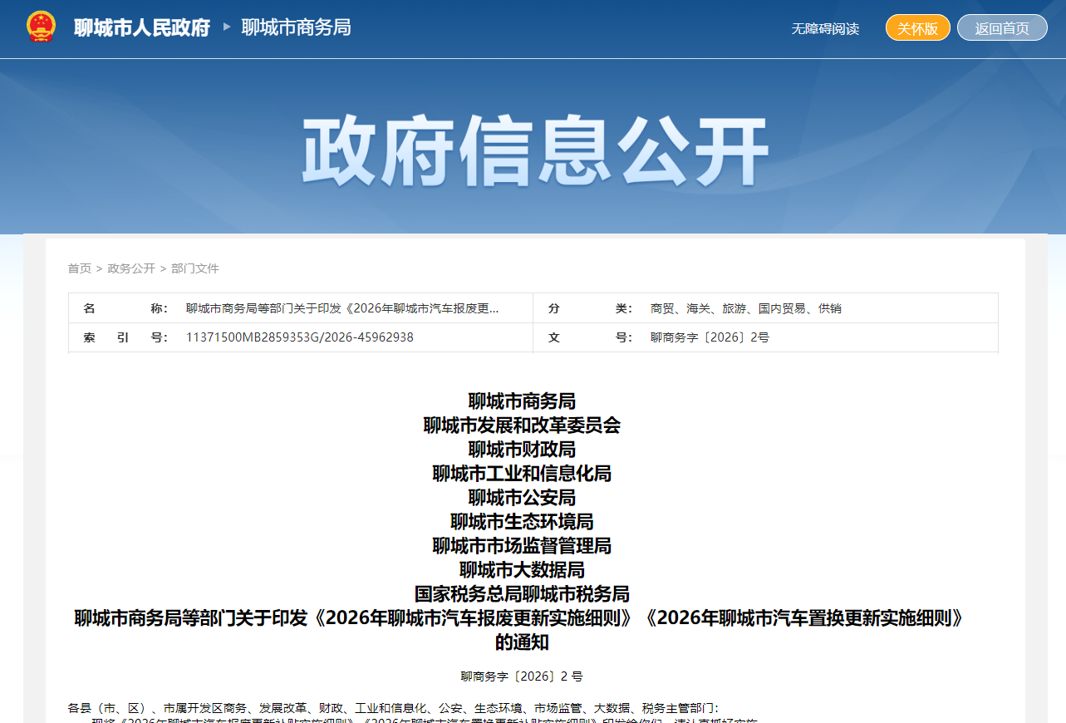Click the national emblem icon in header

[x=40, y=27]
